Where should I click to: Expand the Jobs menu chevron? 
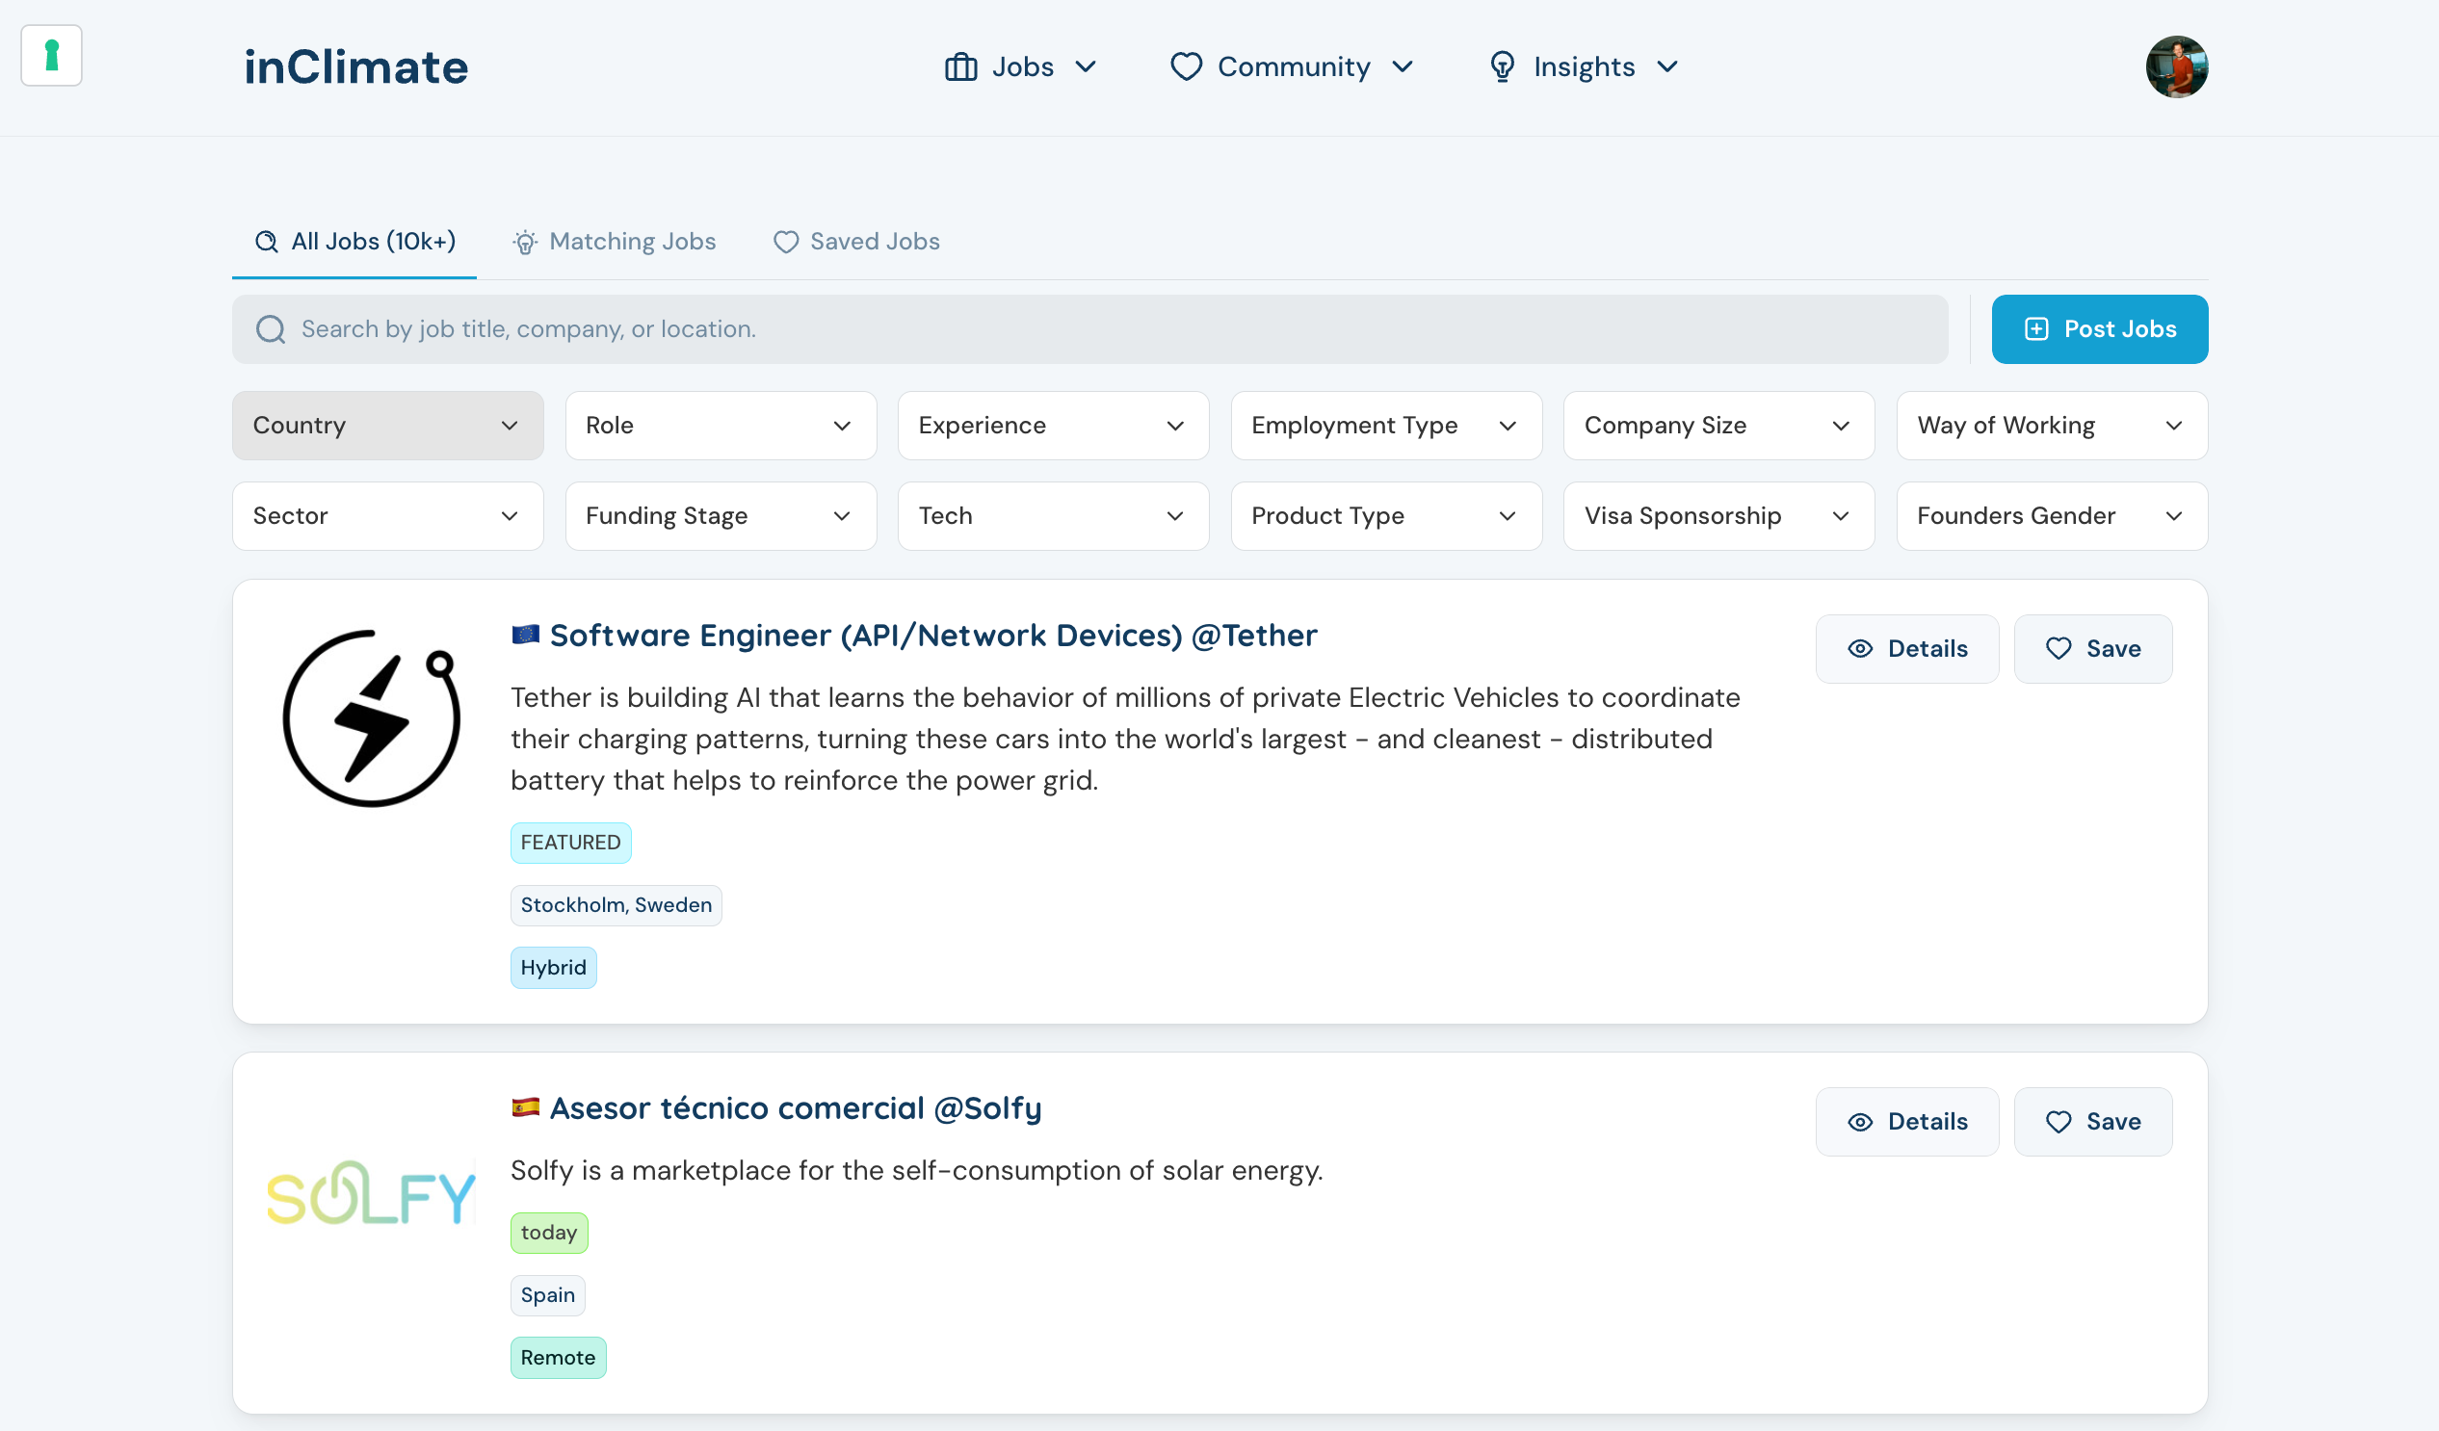[x=1085, y=66]
